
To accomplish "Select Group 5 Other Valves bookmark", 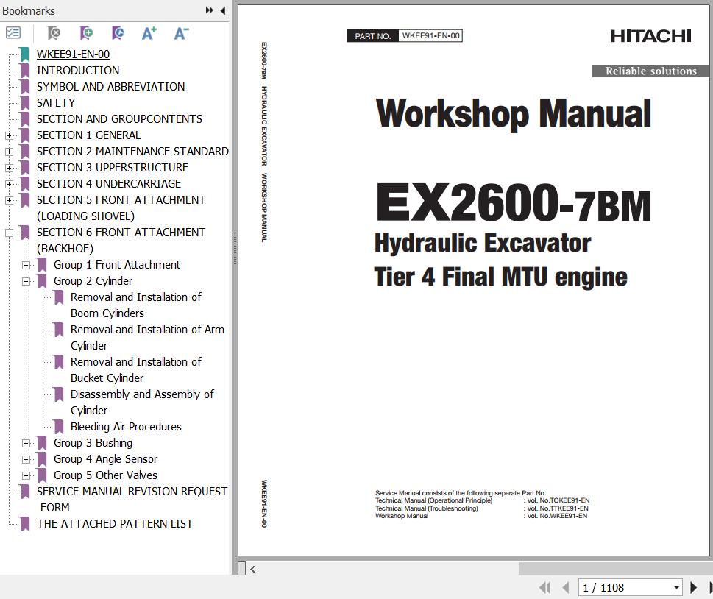I will point(105,475).
